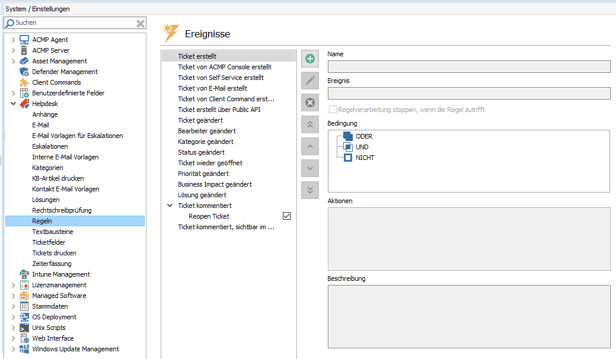Click the OS Deployment icon in the sidebar
Image resolution: width=616 pixels, height=359 pixels.
pos(24,317)
